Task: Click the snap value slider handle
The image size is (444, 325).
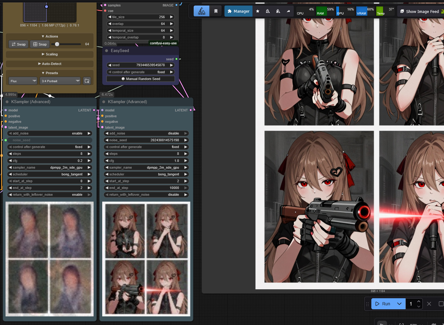Action: click(x=57, y=44)
